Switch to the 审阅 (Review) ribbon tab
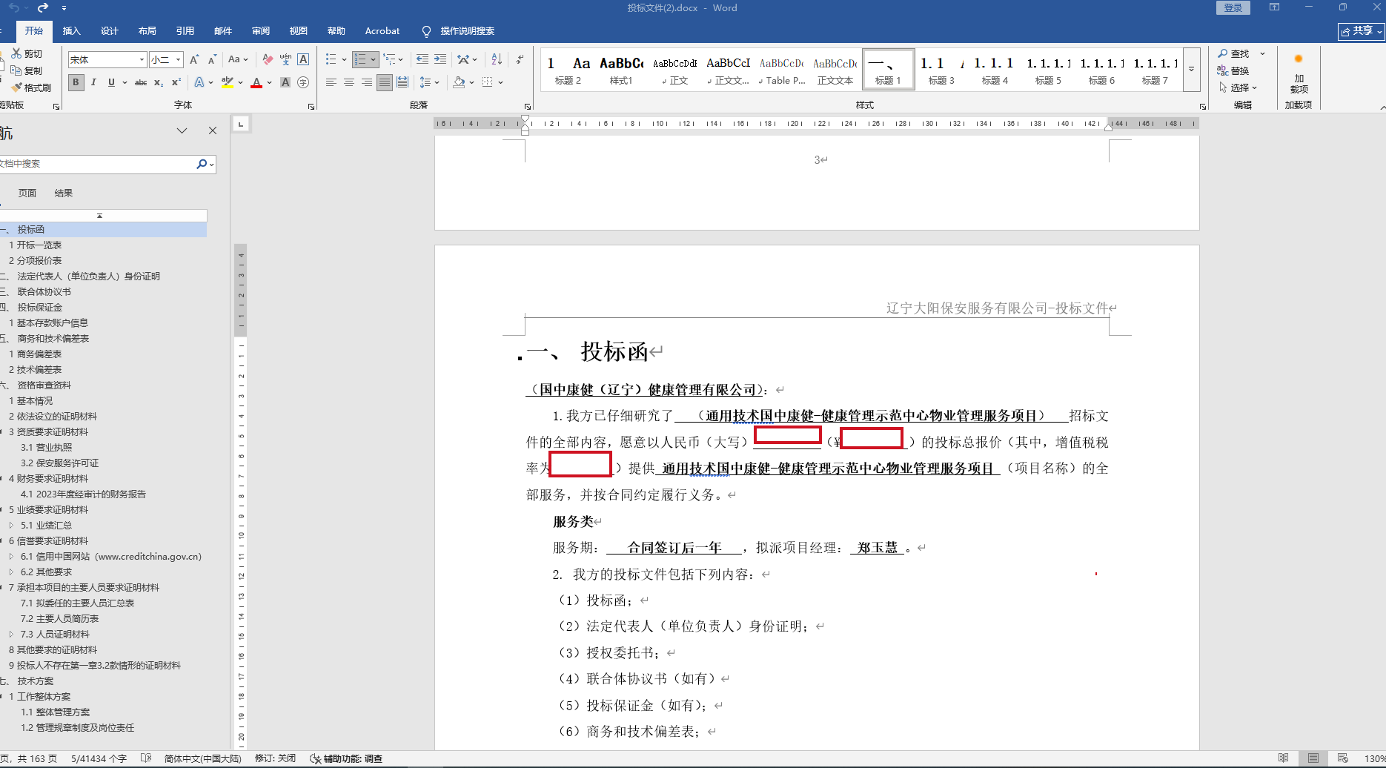 pyautogui.click(x=260, y=30)
